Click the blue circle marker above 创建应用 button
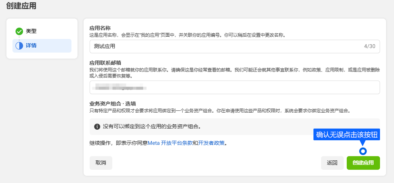The image size is (394, 183). pyautogui.click(x=363, y=151)
